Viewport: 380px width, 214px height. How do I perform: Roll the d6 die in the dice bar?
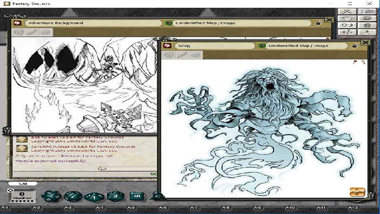point(137,196)
